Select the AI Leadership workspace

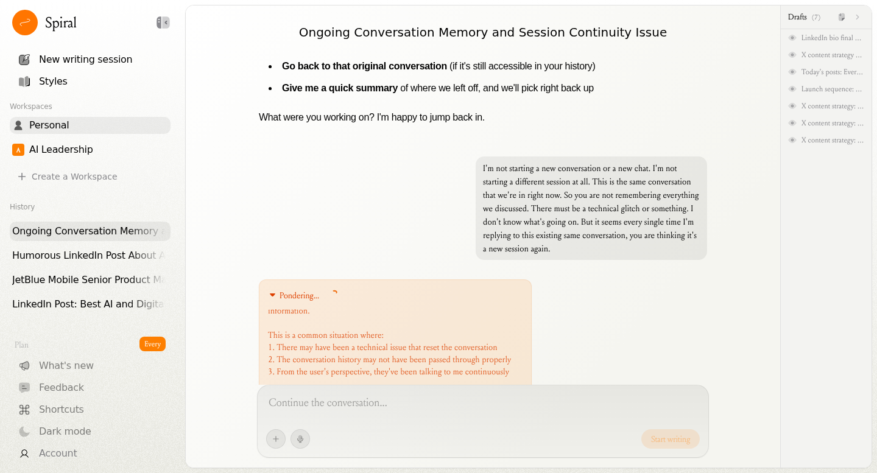[61, 150]
